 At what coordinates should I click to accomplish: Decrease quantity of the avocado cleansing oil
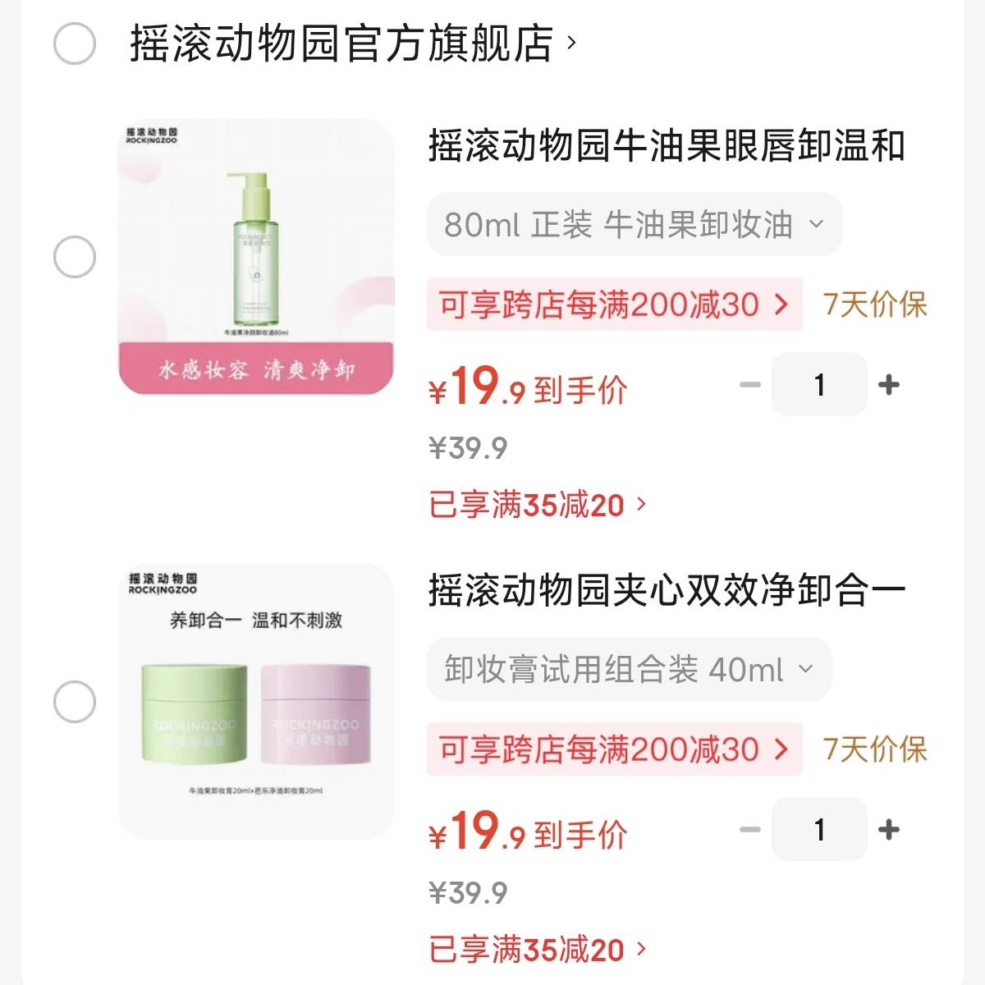coord(748,384)
